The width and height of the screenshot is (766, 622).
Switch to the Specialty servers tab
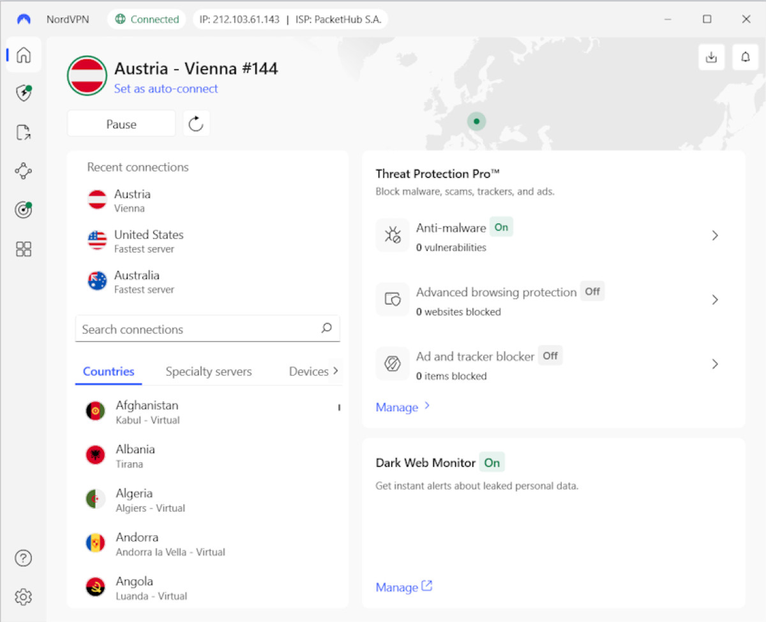(209, 372)
